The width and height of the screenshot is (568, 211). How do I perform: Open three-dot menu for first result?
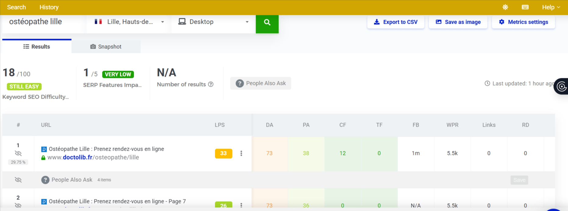(x=241, y=153)
